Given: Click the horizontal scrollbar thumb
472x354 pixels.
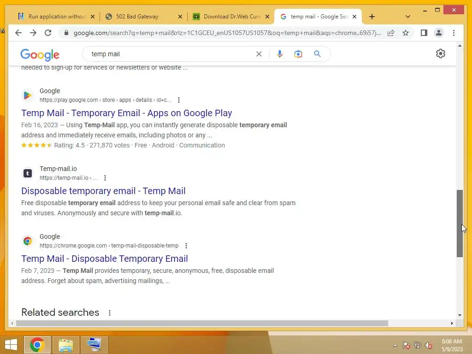Looking at the screenshot, I should coord(202,323).
